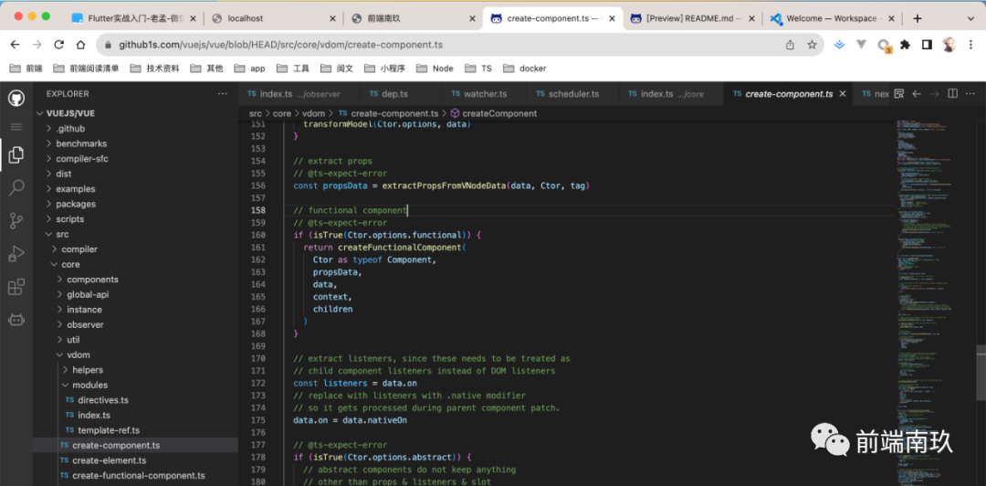Close the create-component.ts editor tab

[844, 94]
